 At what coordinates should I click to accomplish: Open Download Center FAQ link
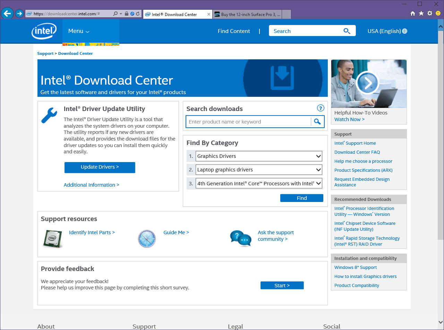pos(357,152)
